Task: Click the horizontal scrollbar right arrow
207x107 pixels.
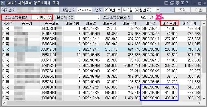Action: pyautogui.click(x=199, y=103)
